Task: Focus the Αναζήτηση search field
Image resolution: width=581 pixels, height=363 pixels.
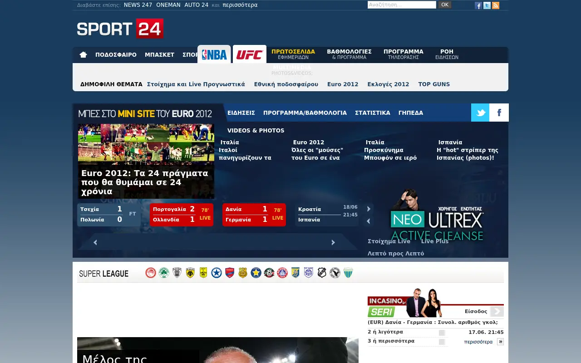Action: [402, 5]
